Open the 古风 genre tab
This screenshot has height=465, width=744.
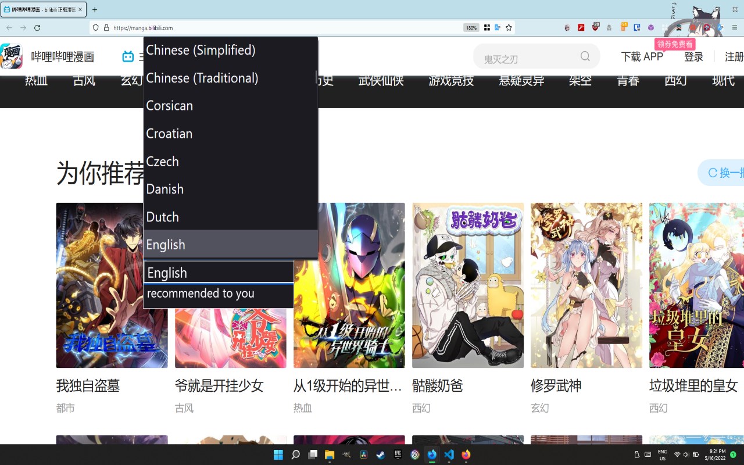84,81
